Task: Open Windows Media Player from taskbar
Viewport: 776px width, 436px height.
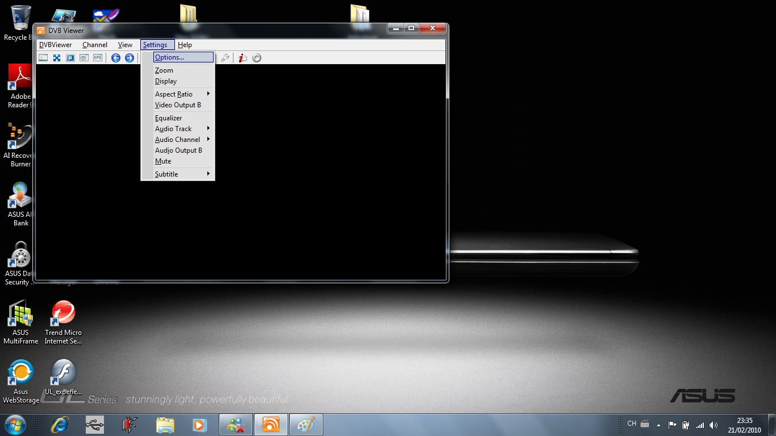Action: [199, 425]
